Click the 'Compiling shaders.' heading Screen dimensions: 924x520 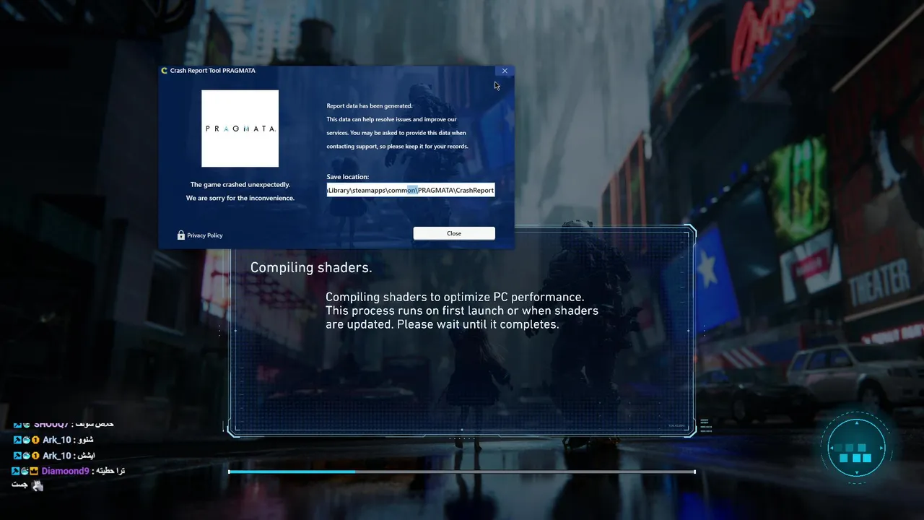point(311,268)
